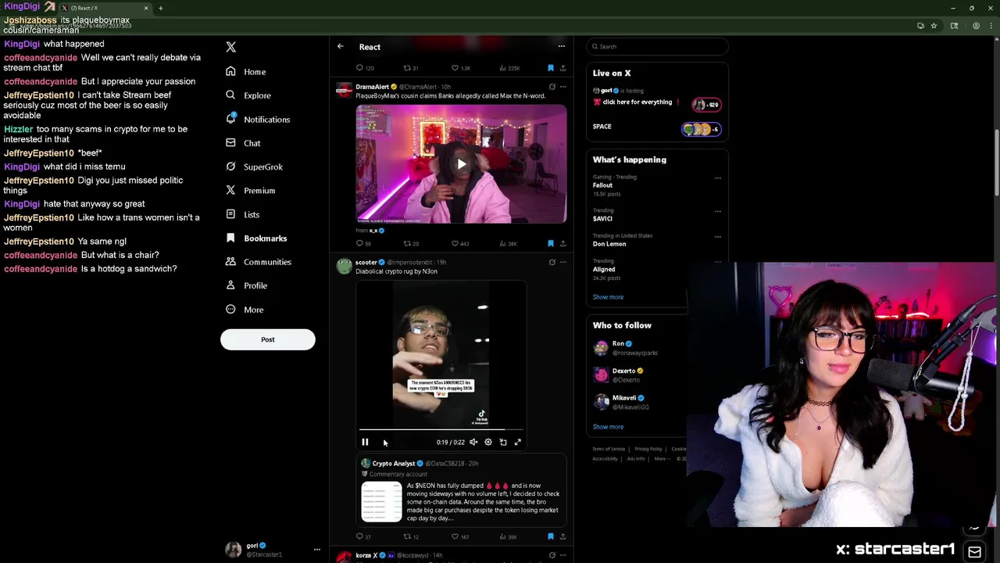Open options for Don Lemon trend
Viewport: 1000px width, 563px height.
pos(717,236)
